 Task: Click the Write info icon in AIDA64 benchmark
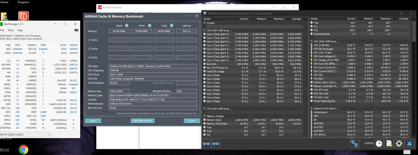(x=150, y=25)
